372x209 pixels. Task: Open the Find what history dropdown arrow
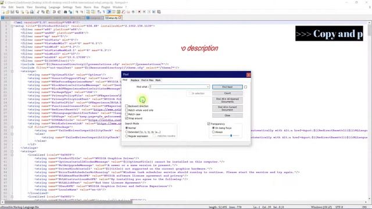[208, 87]
